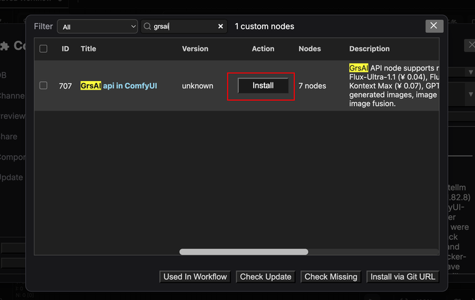Toggle the select-all checkbox in header

[44, 49]
